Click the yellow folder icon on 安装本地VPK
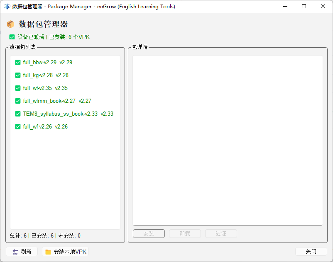This screenshot has height=262, width=333. pos(48,252)
